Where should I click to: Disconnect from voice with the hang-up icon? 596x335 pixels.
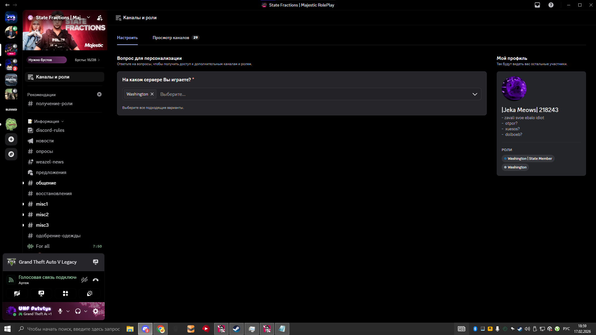click(96, 280)
